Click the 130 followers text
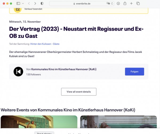Viewport: 160px width, 134px height. 34,74
